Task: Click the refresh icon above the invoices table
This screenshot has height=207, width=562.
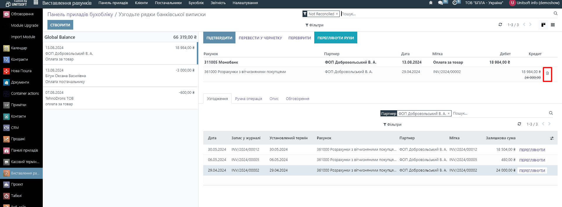Action: point(519,124)
